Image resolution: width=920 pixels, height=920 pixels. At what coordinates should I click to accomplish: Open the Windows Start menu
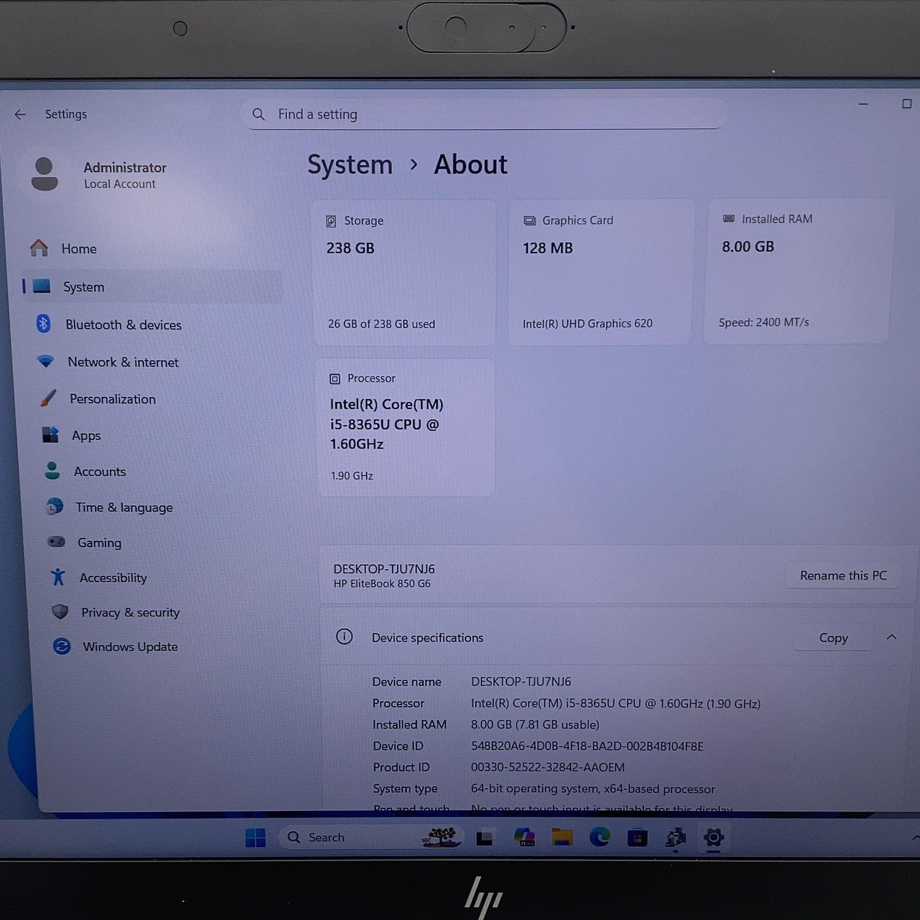tap(255, 837)
